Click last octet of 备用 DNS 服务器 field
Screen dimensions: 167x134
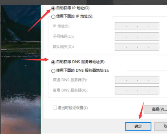pyautogui.click(x=153, y=90)
